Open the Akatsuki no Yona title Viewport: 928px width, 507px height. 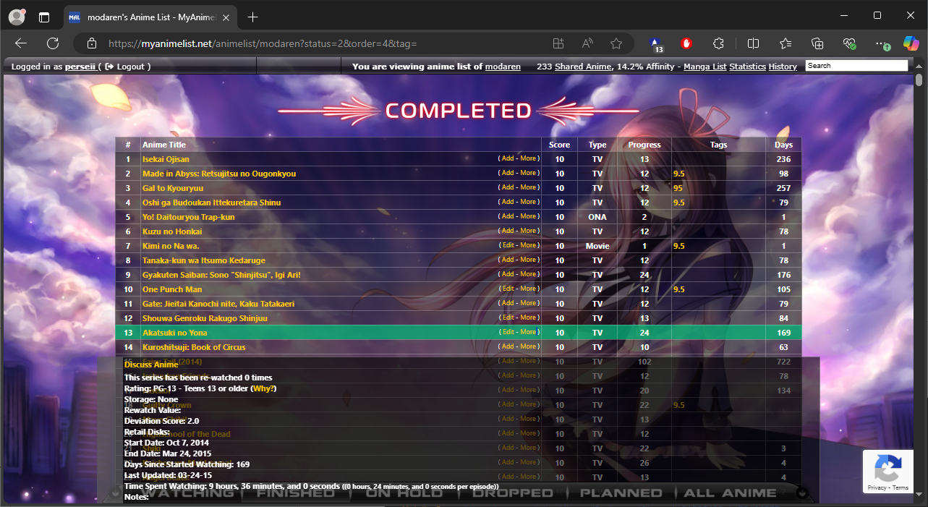click(175, 333)
